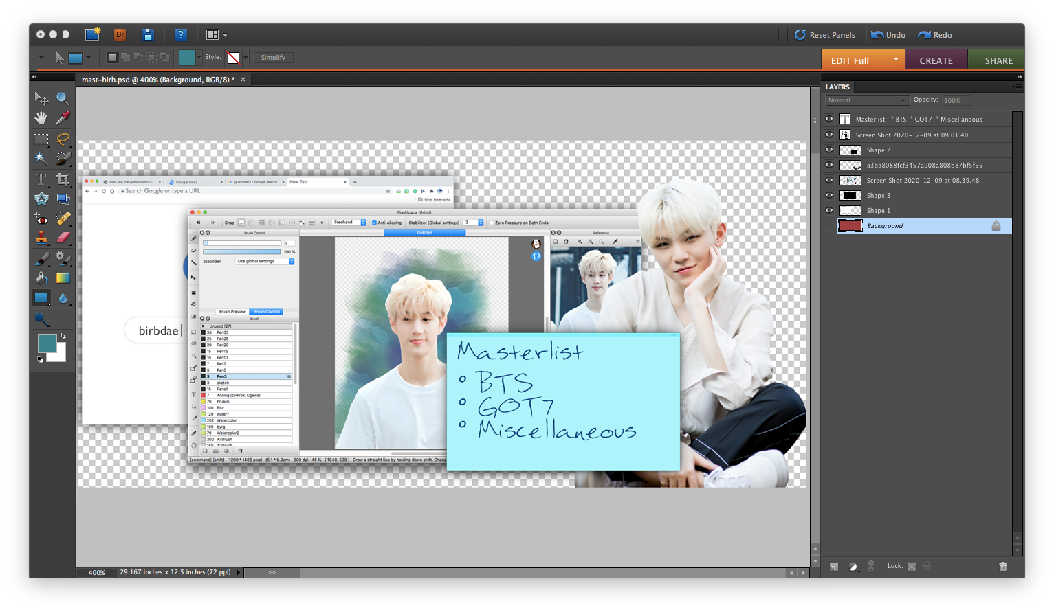This screenshot has width=1054, height=612.
Task: Select the Move tool
Action: [41, 99]
